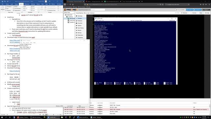Screen dimensions: 211x119
Task: Switch to the Home tab in Word
Action: pyautogui.click(x=7, y=4)
